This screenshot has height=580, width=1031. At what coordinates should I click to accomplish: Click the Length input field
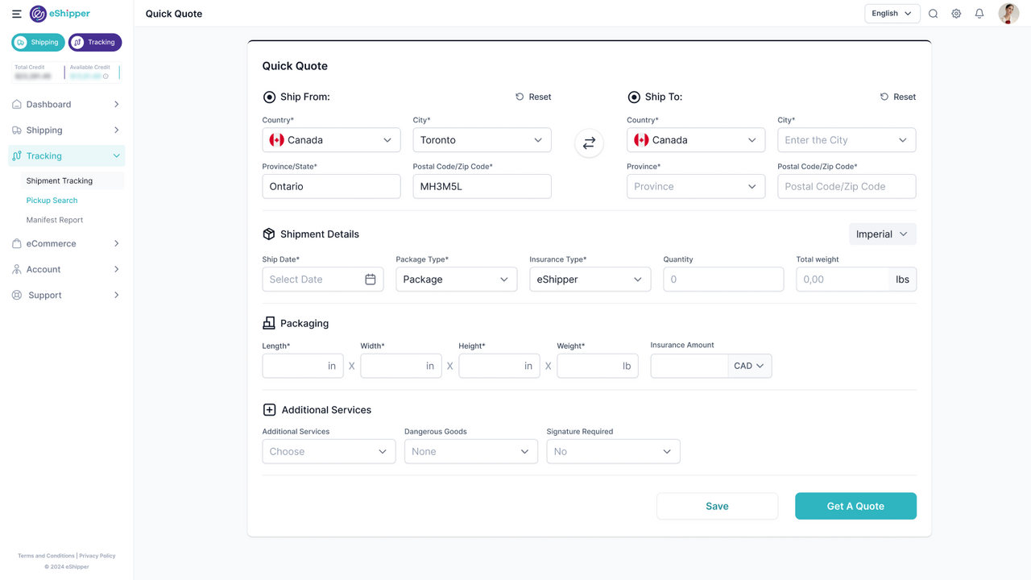(303, 366)
